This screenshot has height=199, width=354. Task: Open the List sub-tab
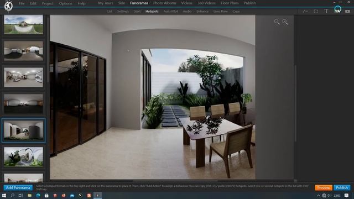110,11
